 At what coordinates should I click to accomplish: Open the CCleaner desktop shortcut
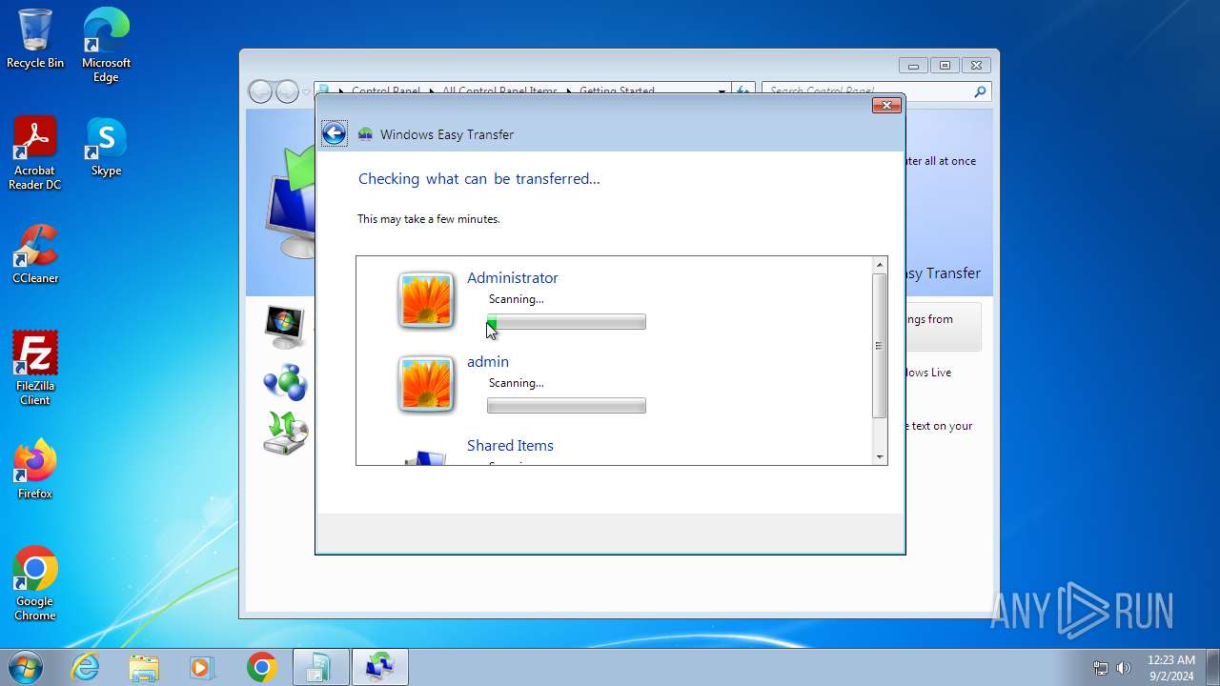click(x=35, y=254)
